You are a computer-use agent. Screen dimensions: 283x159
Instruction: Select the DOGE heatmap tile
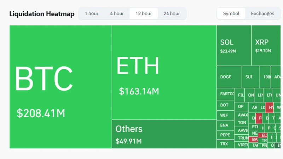[229, 77]
